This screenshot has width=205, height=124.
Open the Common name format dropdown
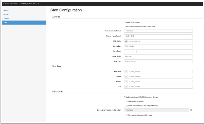(x=158, y=31)
